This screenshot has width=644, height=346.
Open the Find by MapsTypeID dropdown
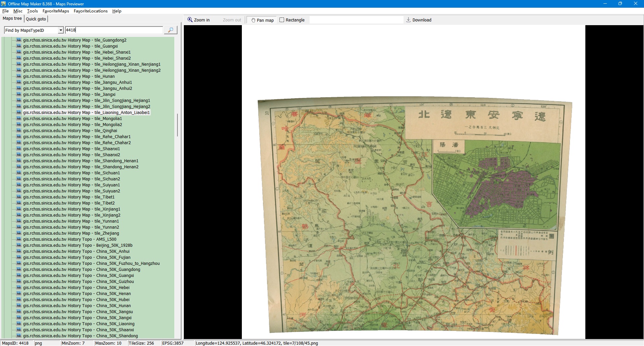click(x=61, y=31)
